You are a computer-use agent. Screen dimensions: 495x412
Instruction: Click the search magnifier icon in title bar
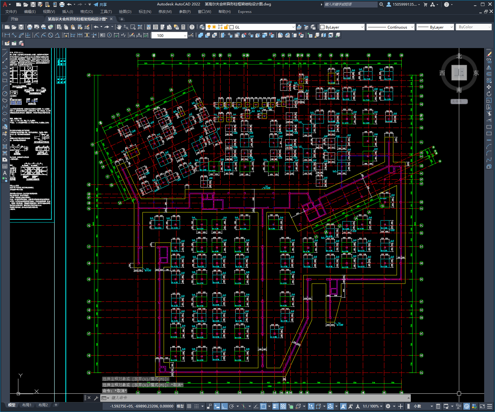point(381,4)
